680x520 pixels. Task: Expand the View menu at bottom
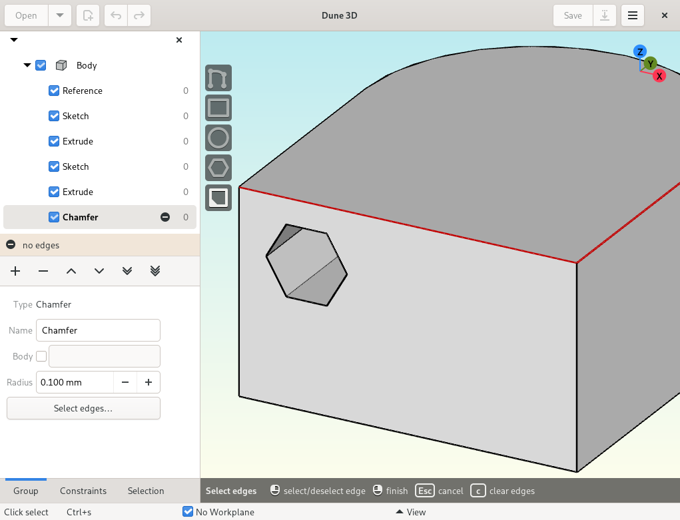click(411, 512)
